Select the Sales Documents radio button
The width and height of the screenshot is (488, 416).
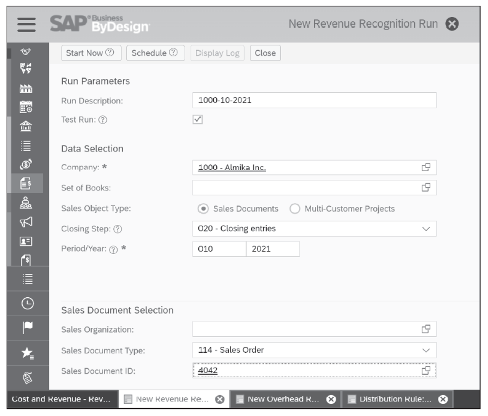click(203, 209)
